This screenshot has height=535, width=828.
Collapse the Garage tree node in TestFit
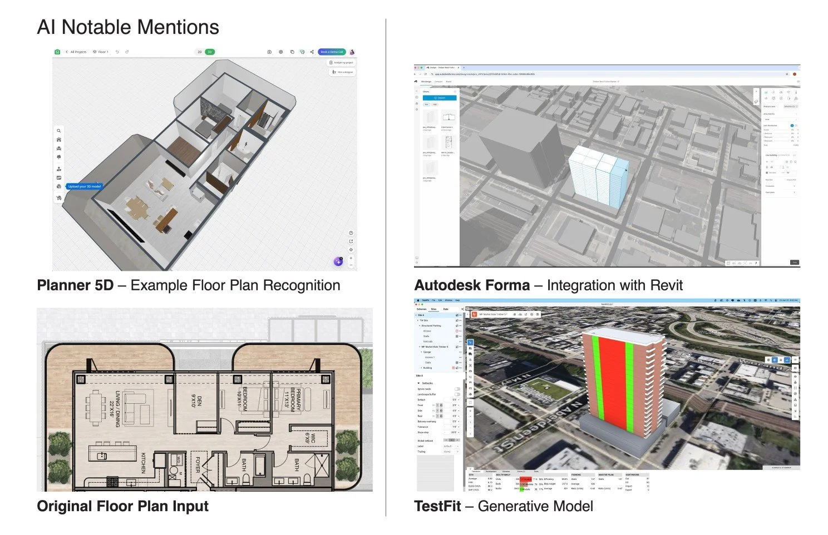click(421, 352)
